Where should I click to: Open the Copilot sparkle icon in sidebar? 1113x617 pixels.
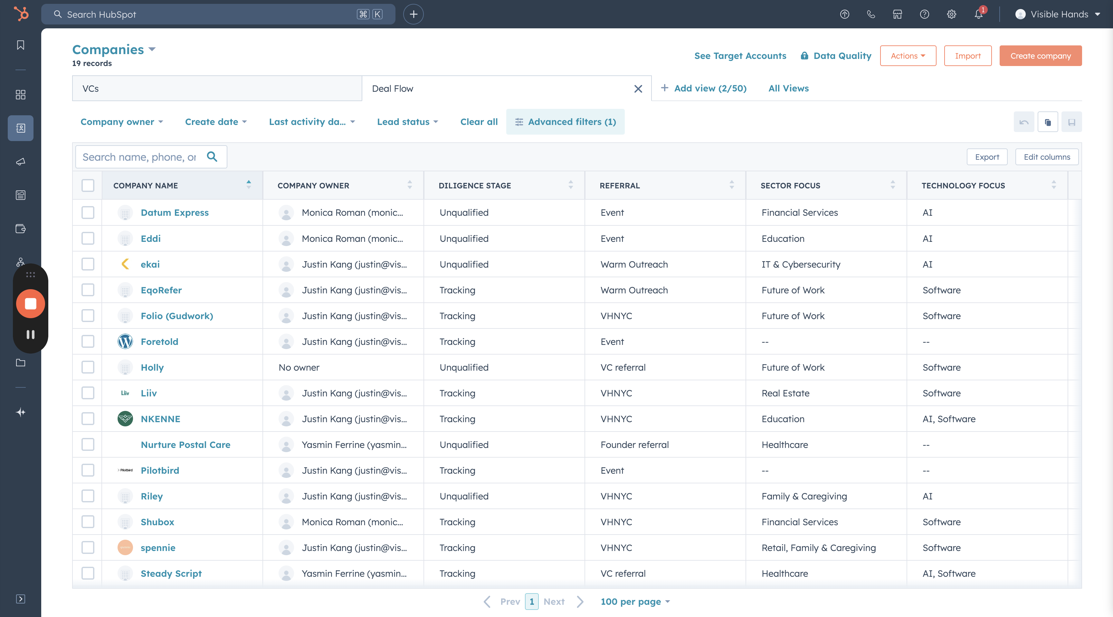(20, 412)
